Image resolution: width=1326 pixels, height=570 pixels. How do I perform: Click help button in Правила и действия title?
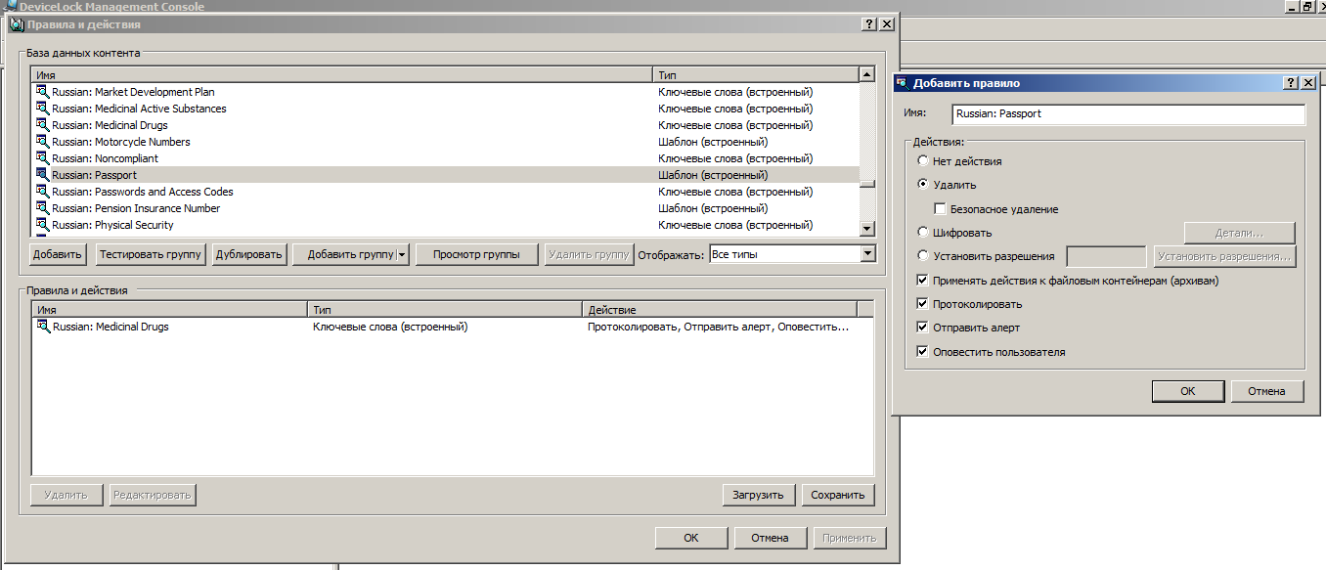(869, 24)
